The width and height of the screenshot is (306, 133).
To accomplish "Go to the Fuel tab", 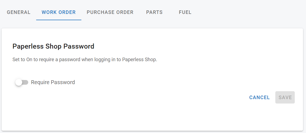I will click(x=185, y=12).
